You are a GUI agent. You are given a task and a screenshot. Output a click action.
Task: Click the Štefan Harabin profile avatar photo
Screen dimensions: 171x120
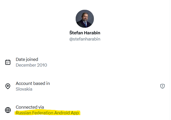[85, 19]
